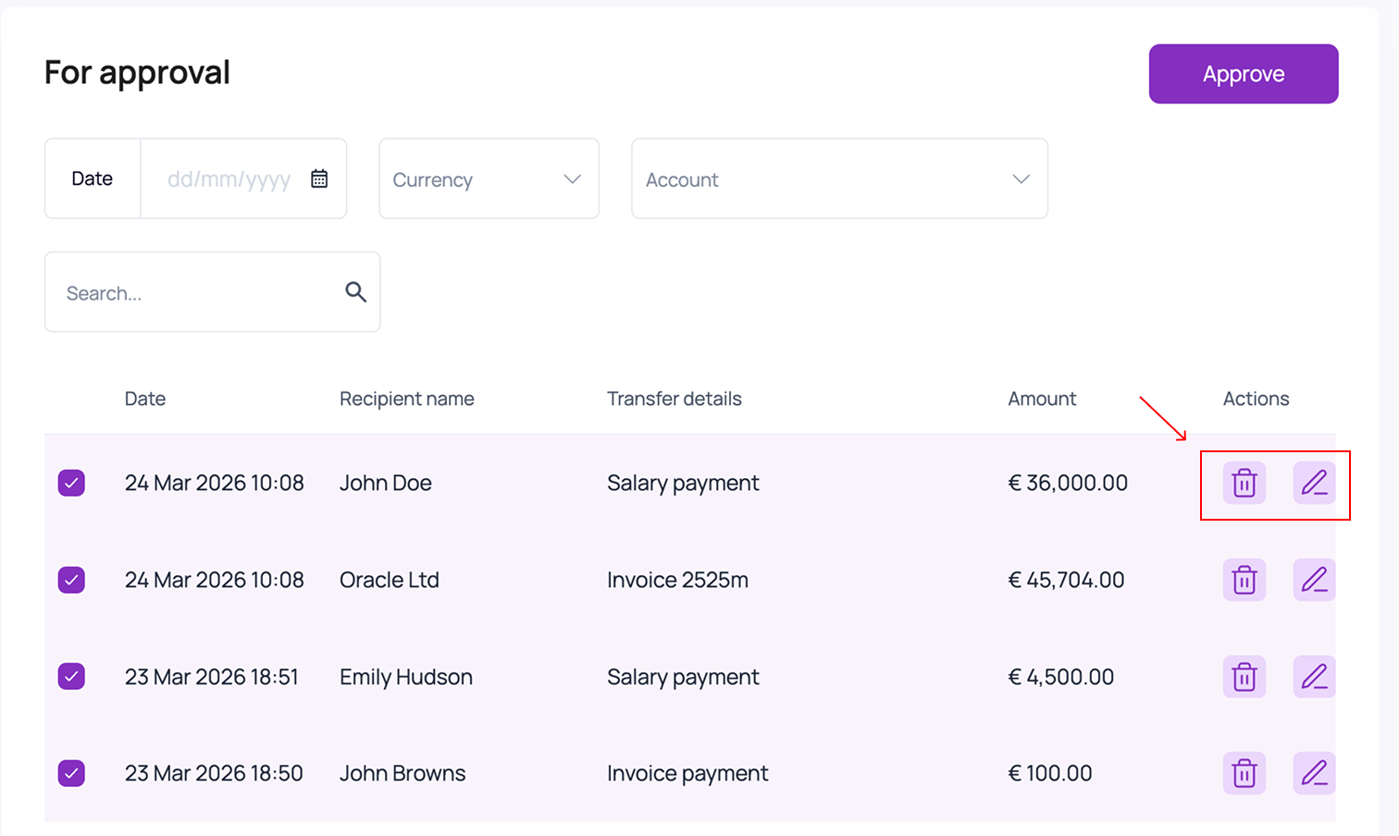Uncheck the John Browns row checkbox
The image size is (1399, 836).
pyautogui.click(x=71, y=773)
